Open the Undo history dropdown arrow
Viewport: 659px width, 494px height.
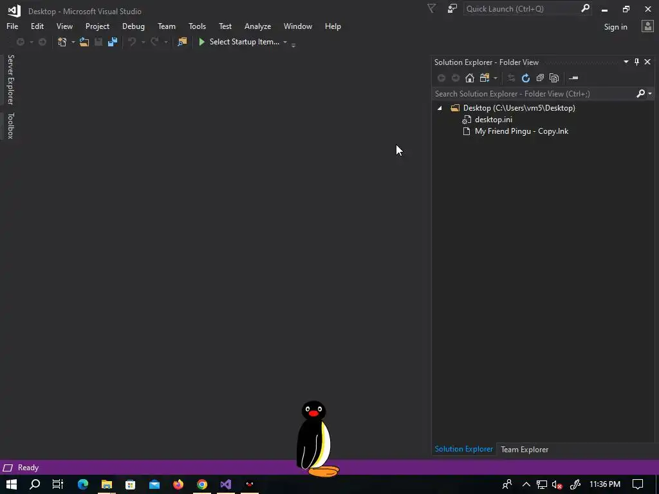pos(143,42)
